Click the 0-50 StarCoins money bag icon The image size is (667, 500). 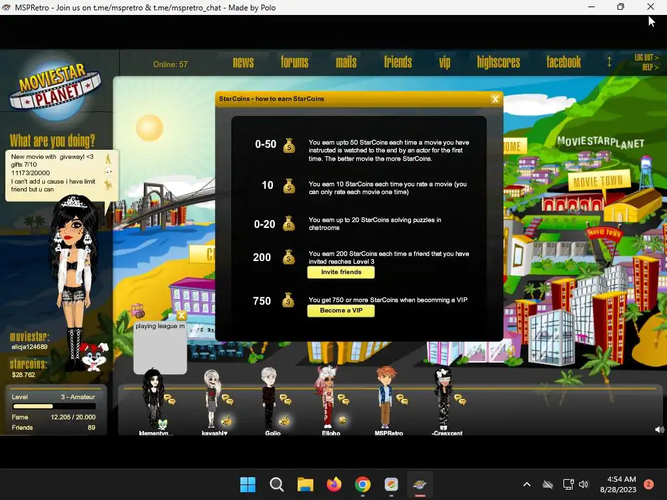pyautogui.click(x=289, y=145)
